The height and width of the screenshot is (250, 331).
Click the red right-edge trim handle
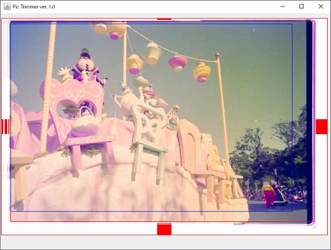pos(322,126)
